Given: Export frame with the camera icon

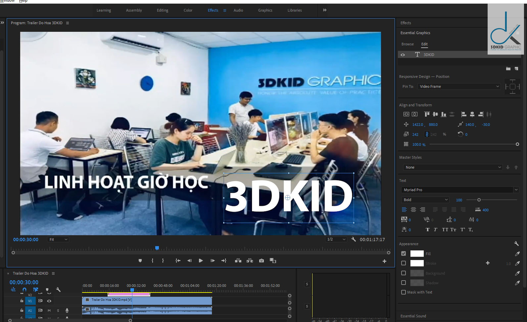Looking at the screenshot, I should pos(262,261).
